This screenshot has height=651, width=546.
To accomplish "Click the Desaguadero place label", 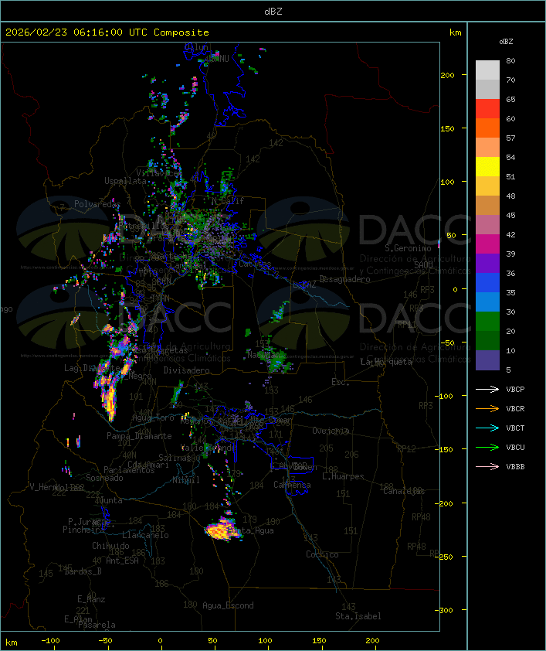I will 345,279.
